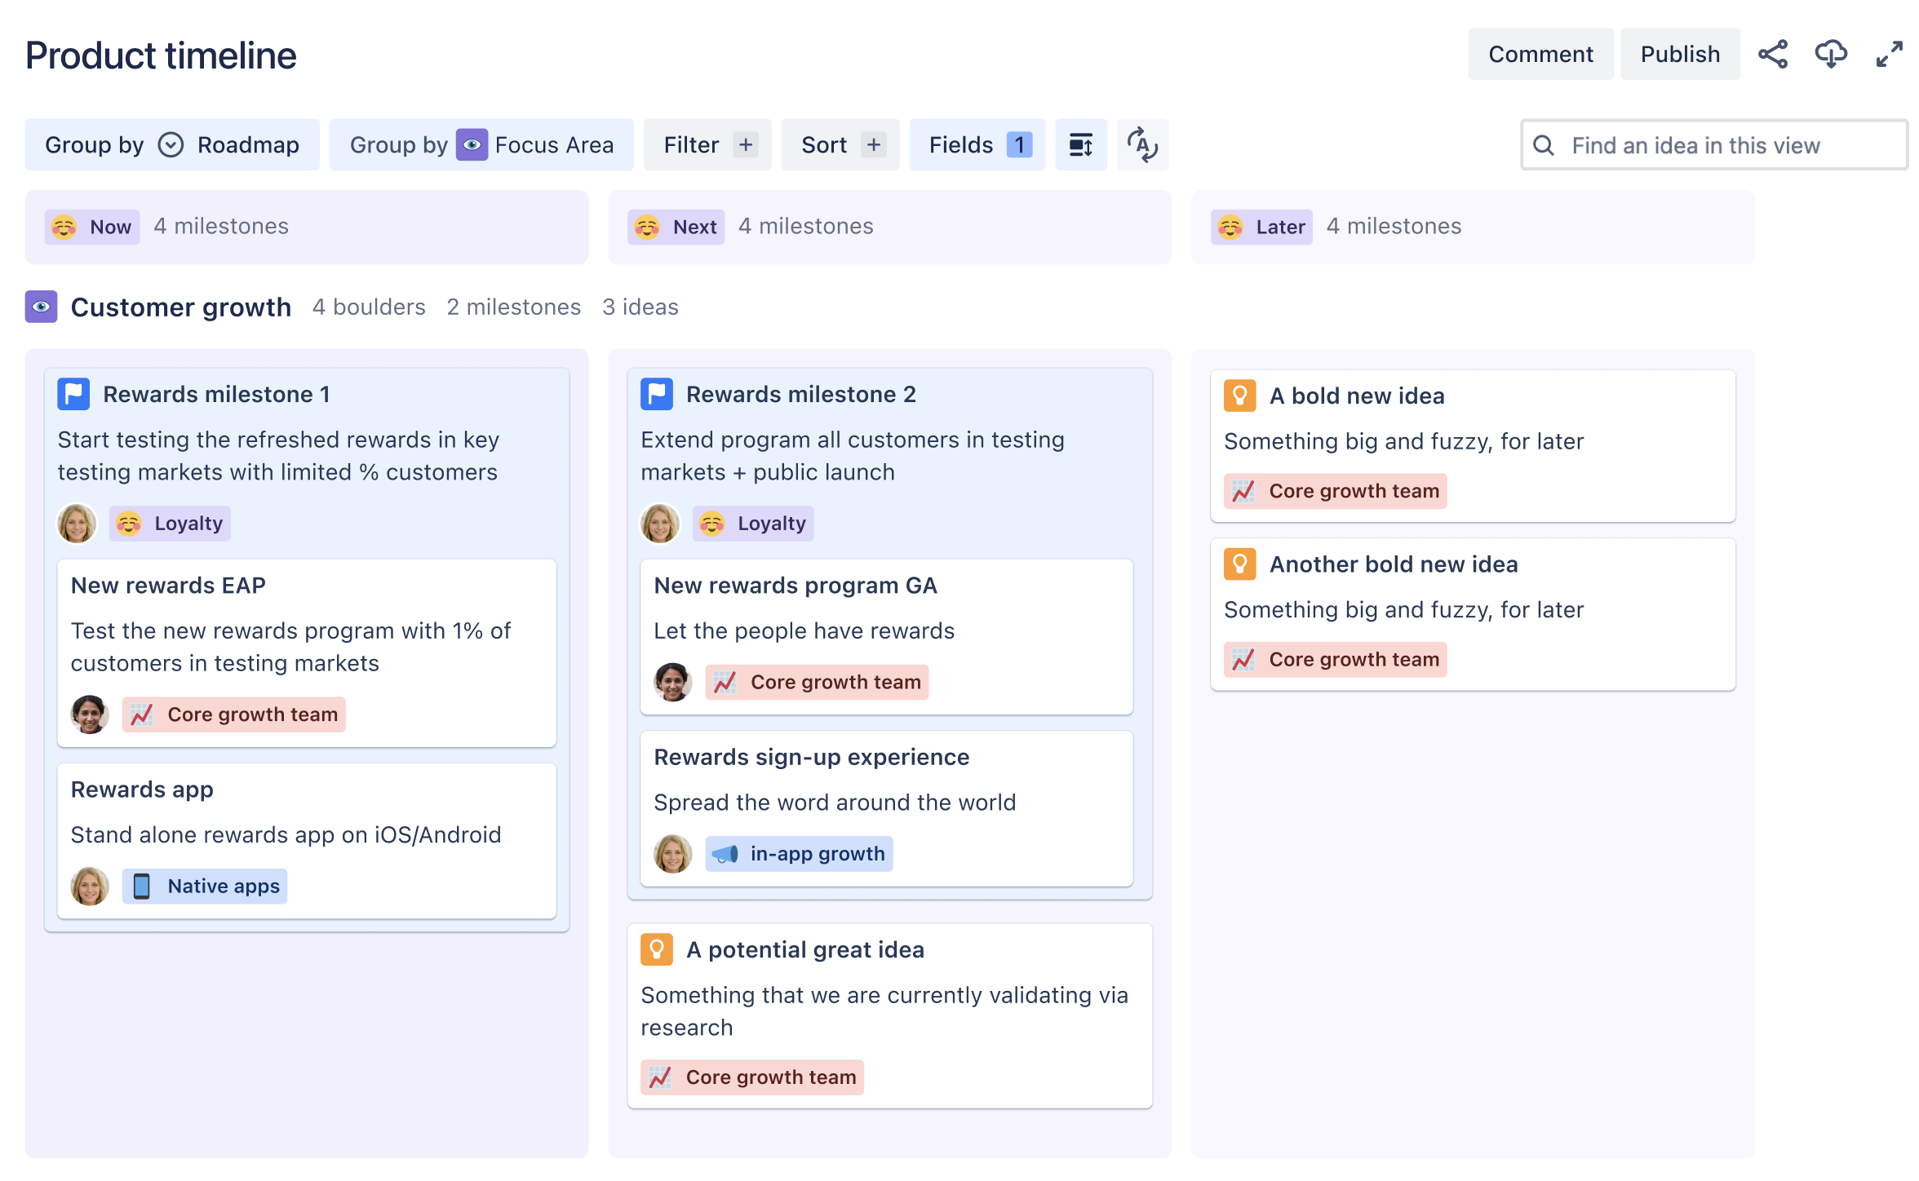Click the auto-sort refresh icon
Viewport: 1919px width, 1181px height.
coord(1142,145)
